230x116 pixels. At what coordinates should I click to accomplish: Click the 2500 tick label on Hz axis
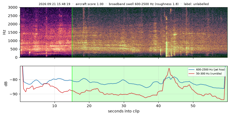tap(13, 16)
